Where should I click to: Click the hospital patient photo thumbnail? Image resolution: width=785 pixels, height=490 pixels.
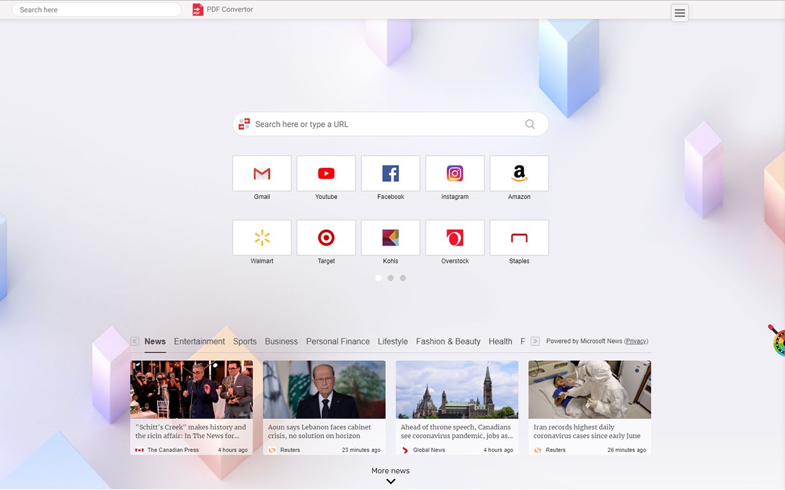[590, 390]
